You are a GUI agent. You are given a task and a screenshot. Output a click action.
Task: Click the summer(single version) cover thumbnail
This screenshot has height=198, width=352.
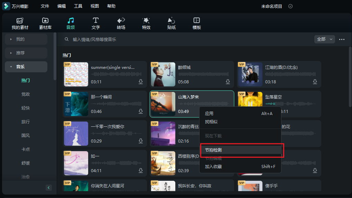click(76, 74)
